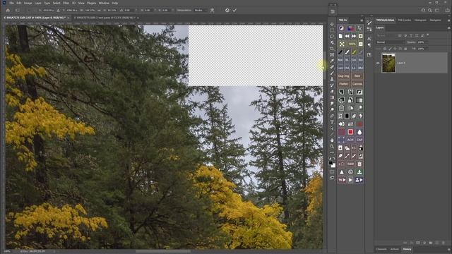
Task: Toggle lock position on layer
Action: (x=395, y=49)
